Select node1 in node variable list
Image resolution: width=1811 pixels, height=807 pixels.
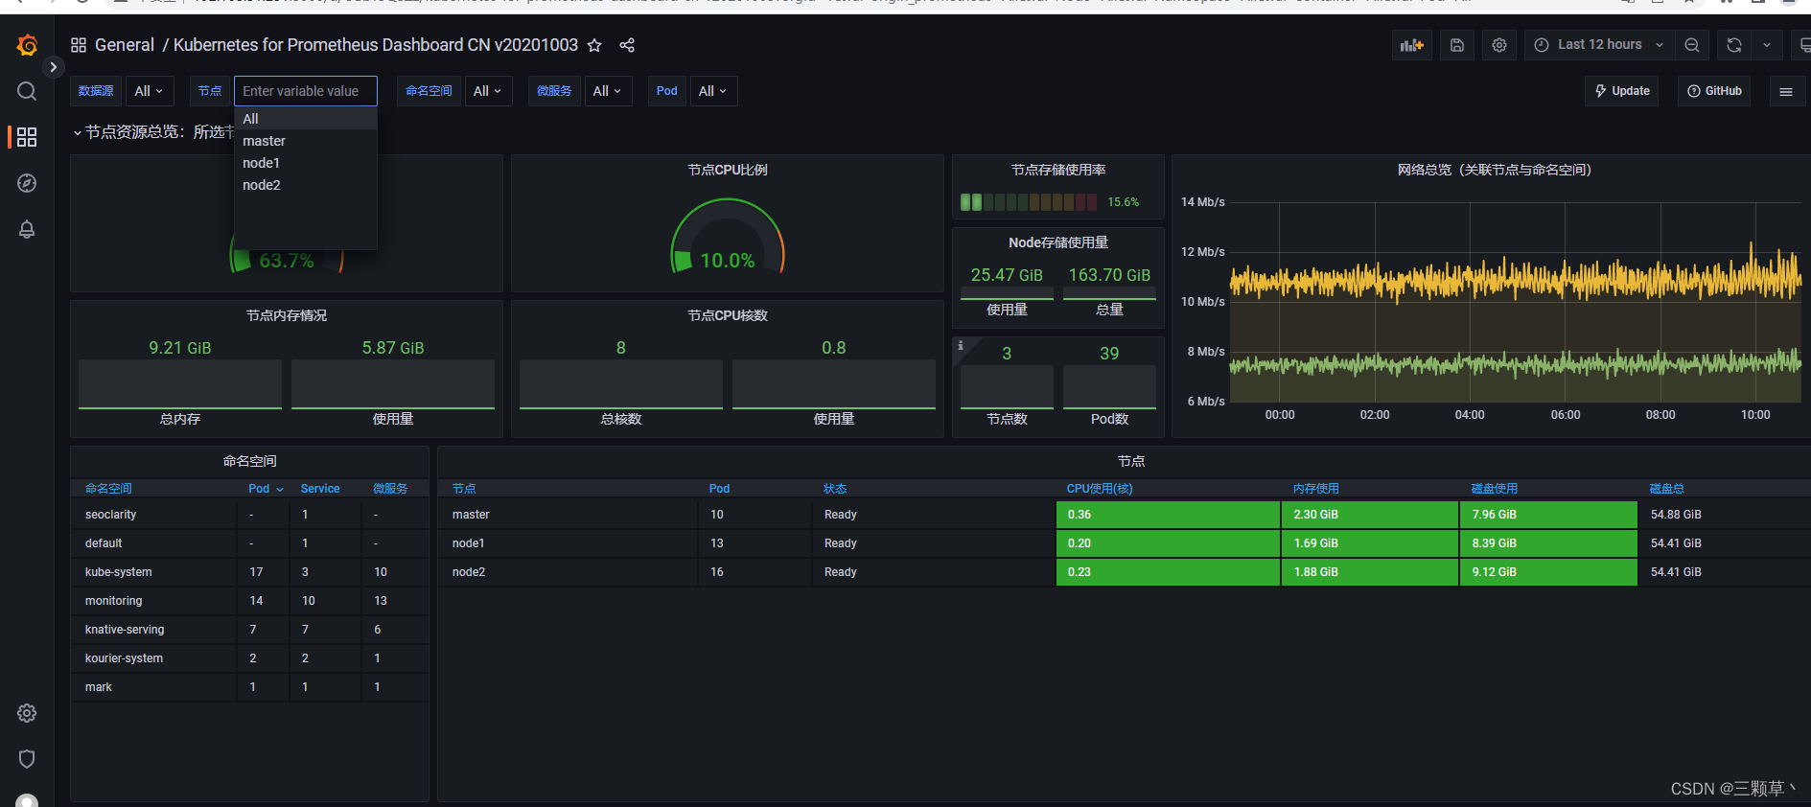[306, 163]
